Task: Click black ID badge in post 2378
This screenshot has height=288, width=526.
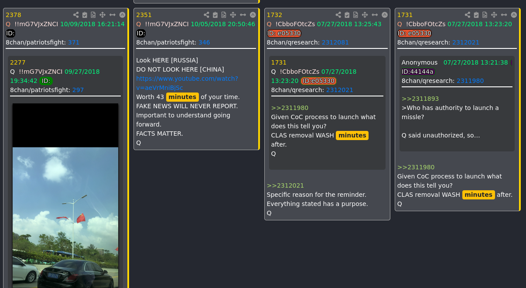Action: [10, 33]
